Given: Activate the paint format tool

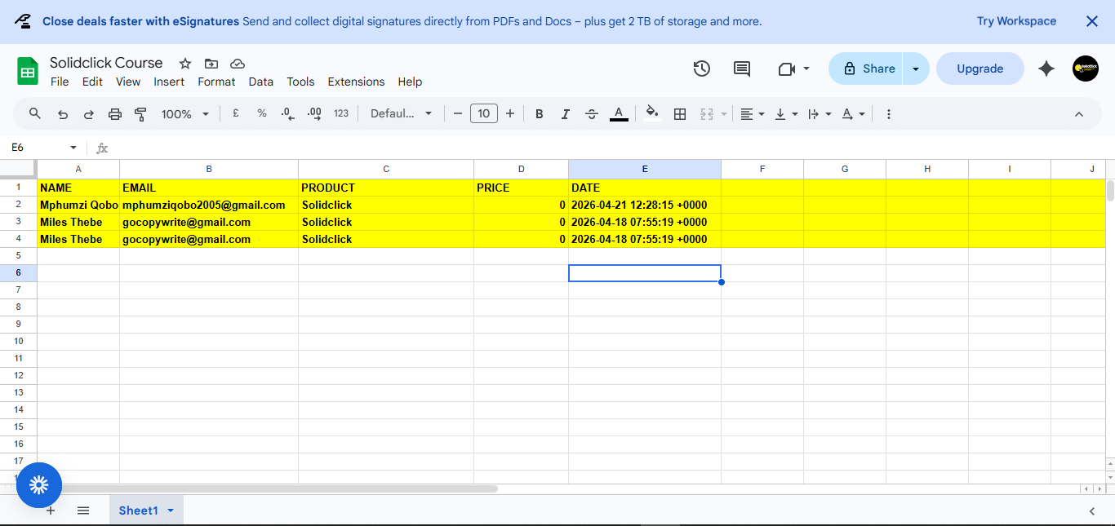Looking at the screenshot, I should (140, 114).
